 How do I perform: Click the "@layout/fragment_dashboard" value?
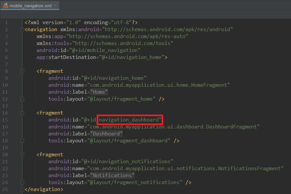pos(128,141)
